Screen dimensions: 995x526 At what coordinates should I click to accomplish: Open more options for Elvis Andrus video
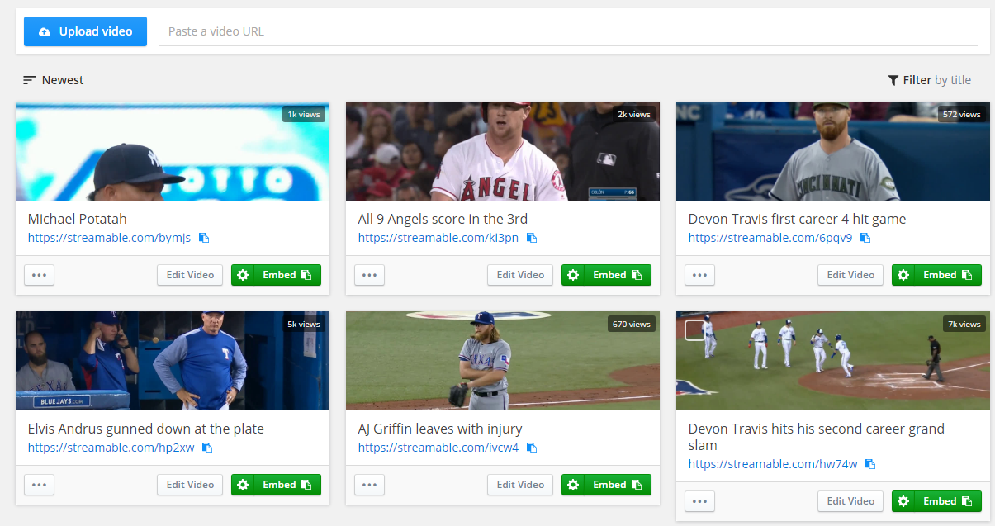(39, 485)
